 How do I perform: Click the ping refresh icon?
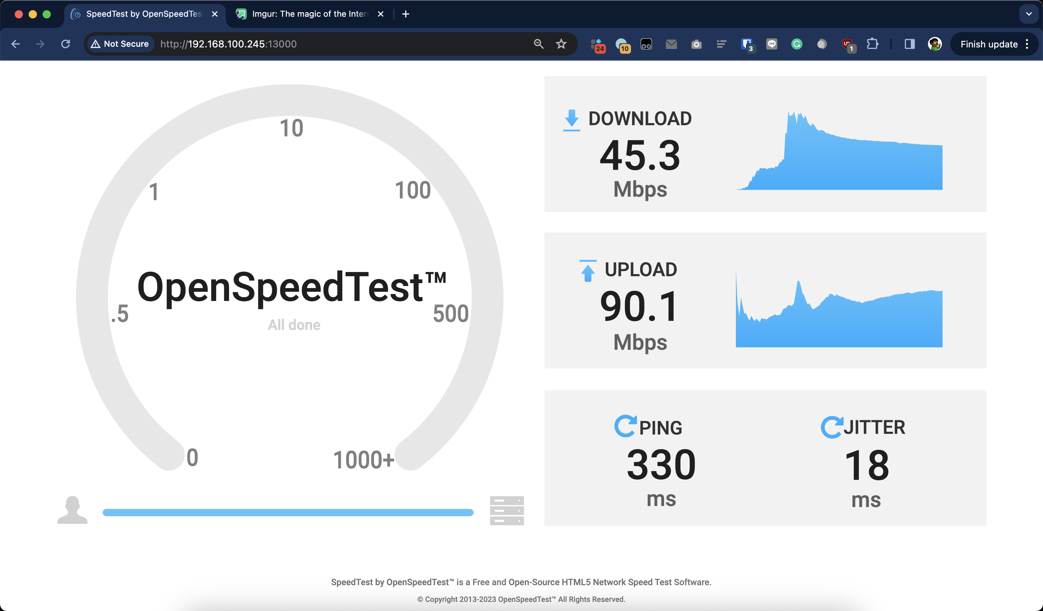(x=625, y=426)
